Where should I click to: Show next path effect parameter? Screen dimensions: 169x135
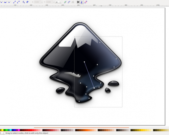point(65,2)
